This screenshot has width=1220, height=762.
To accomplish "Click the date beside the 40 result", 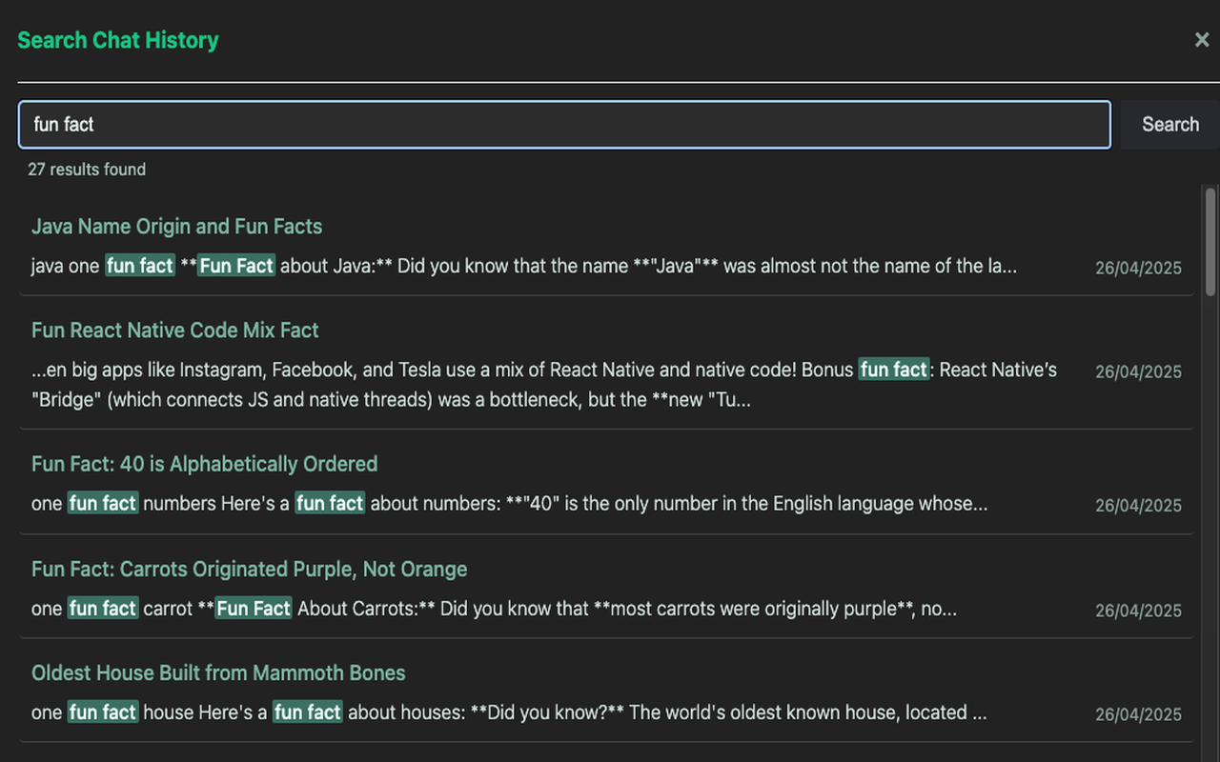I will (1138, 505).
